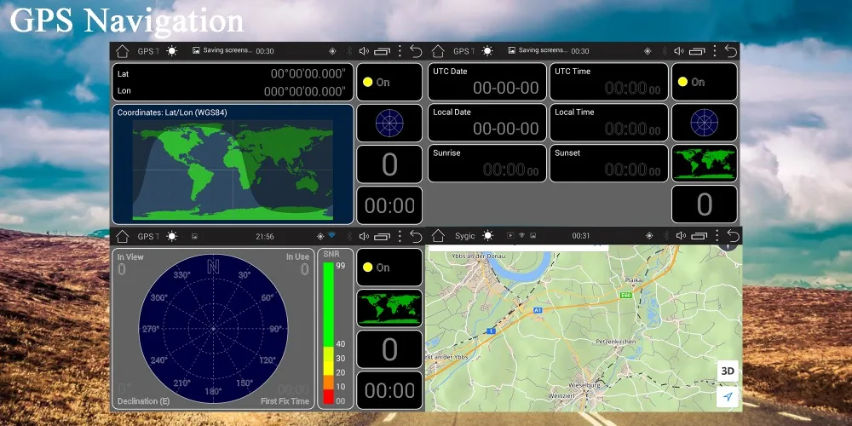Go back using arrow on Lat/Lon screen
The height and width of the screenshot is (426, 852).
pos(417,51)
